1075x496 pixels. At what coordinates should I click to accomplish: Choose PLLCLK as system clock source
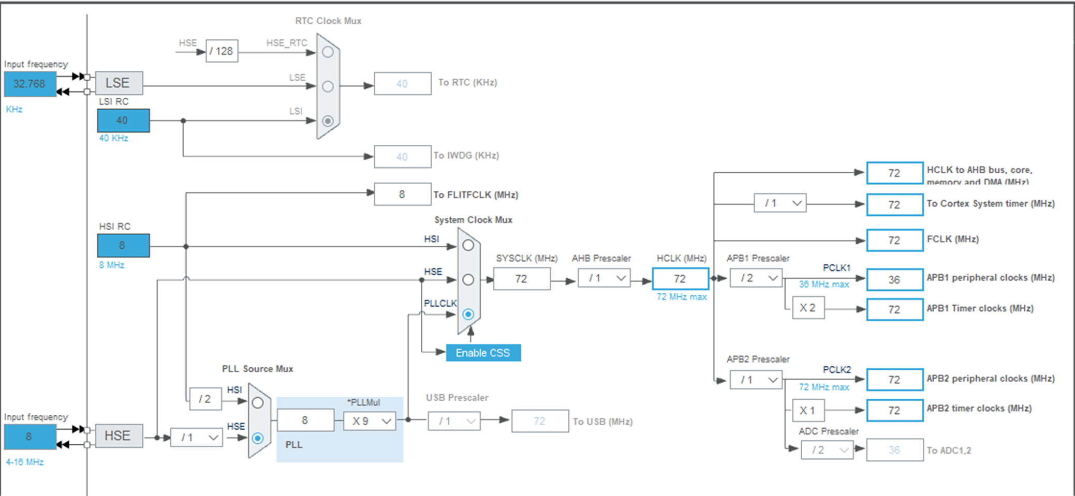coord(468,314)
